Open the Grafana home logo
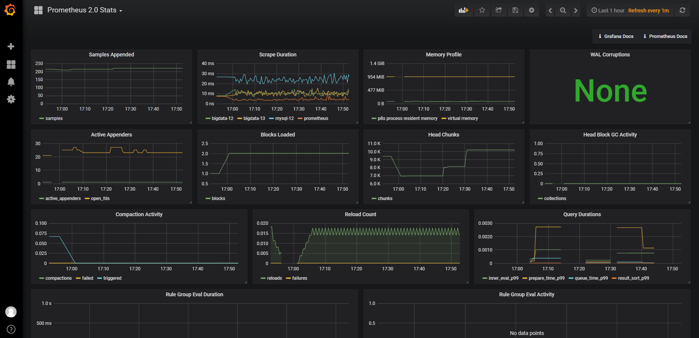The image size is (699, 338). coord(10,10)
